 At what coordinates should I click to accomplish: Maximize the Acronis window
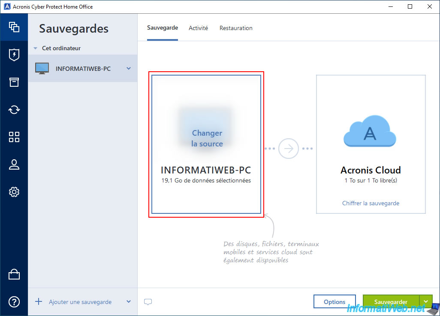point(410,6)
